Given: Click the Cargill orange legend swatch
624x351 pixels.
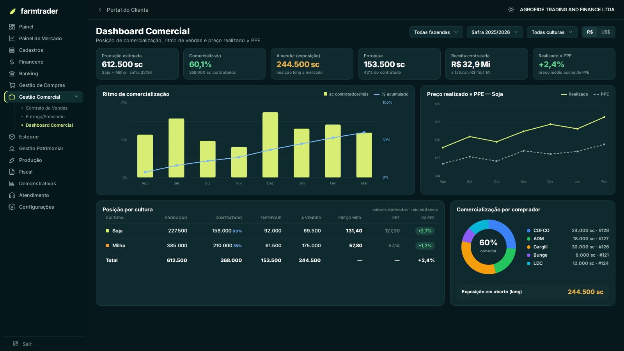Looking at the screenshot, I should point(528,247).
